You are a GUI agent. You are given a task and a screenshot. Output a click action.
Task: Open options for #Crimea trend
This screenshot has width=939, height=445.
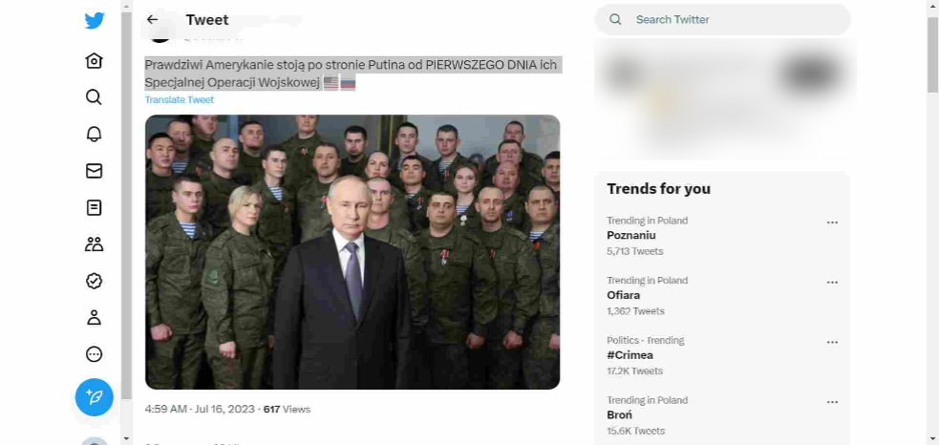(x=832, y=343)
